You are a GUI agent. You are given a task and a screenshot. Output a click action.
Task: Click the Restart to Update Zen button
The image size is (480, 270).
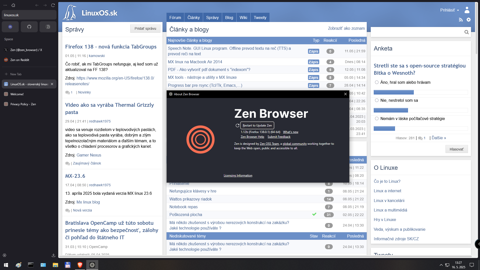tap(257, 125)
